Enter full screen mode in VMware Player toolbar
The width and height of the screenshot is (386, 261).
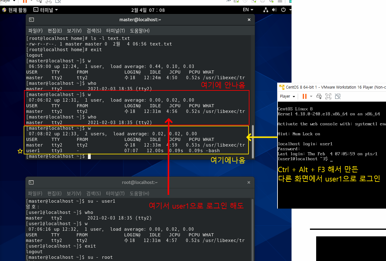[328, 96]
